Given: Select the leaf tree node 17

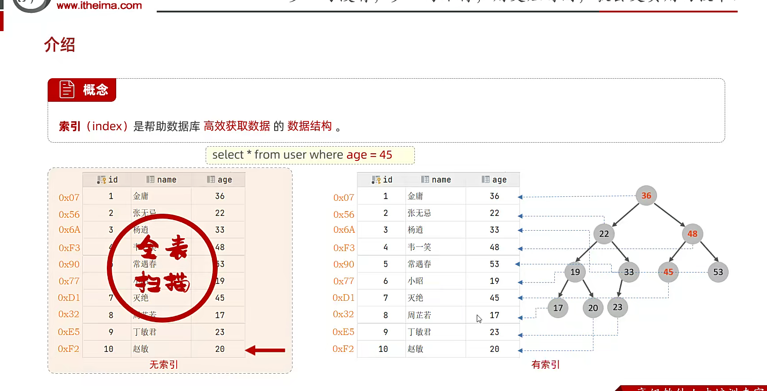Looking at the screenshot, I should 558,308.
